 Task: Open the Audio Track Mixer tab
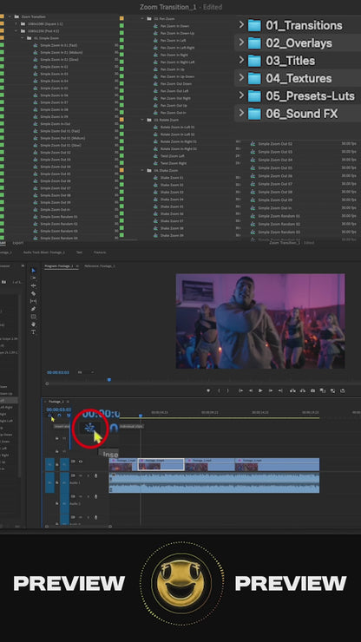pos(44,252)
